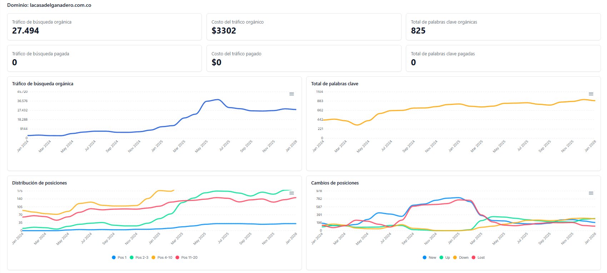607x273 pixels.
Task: Click the red Lost legend dot
Action: pyautogui.click(x=474, y=257)
